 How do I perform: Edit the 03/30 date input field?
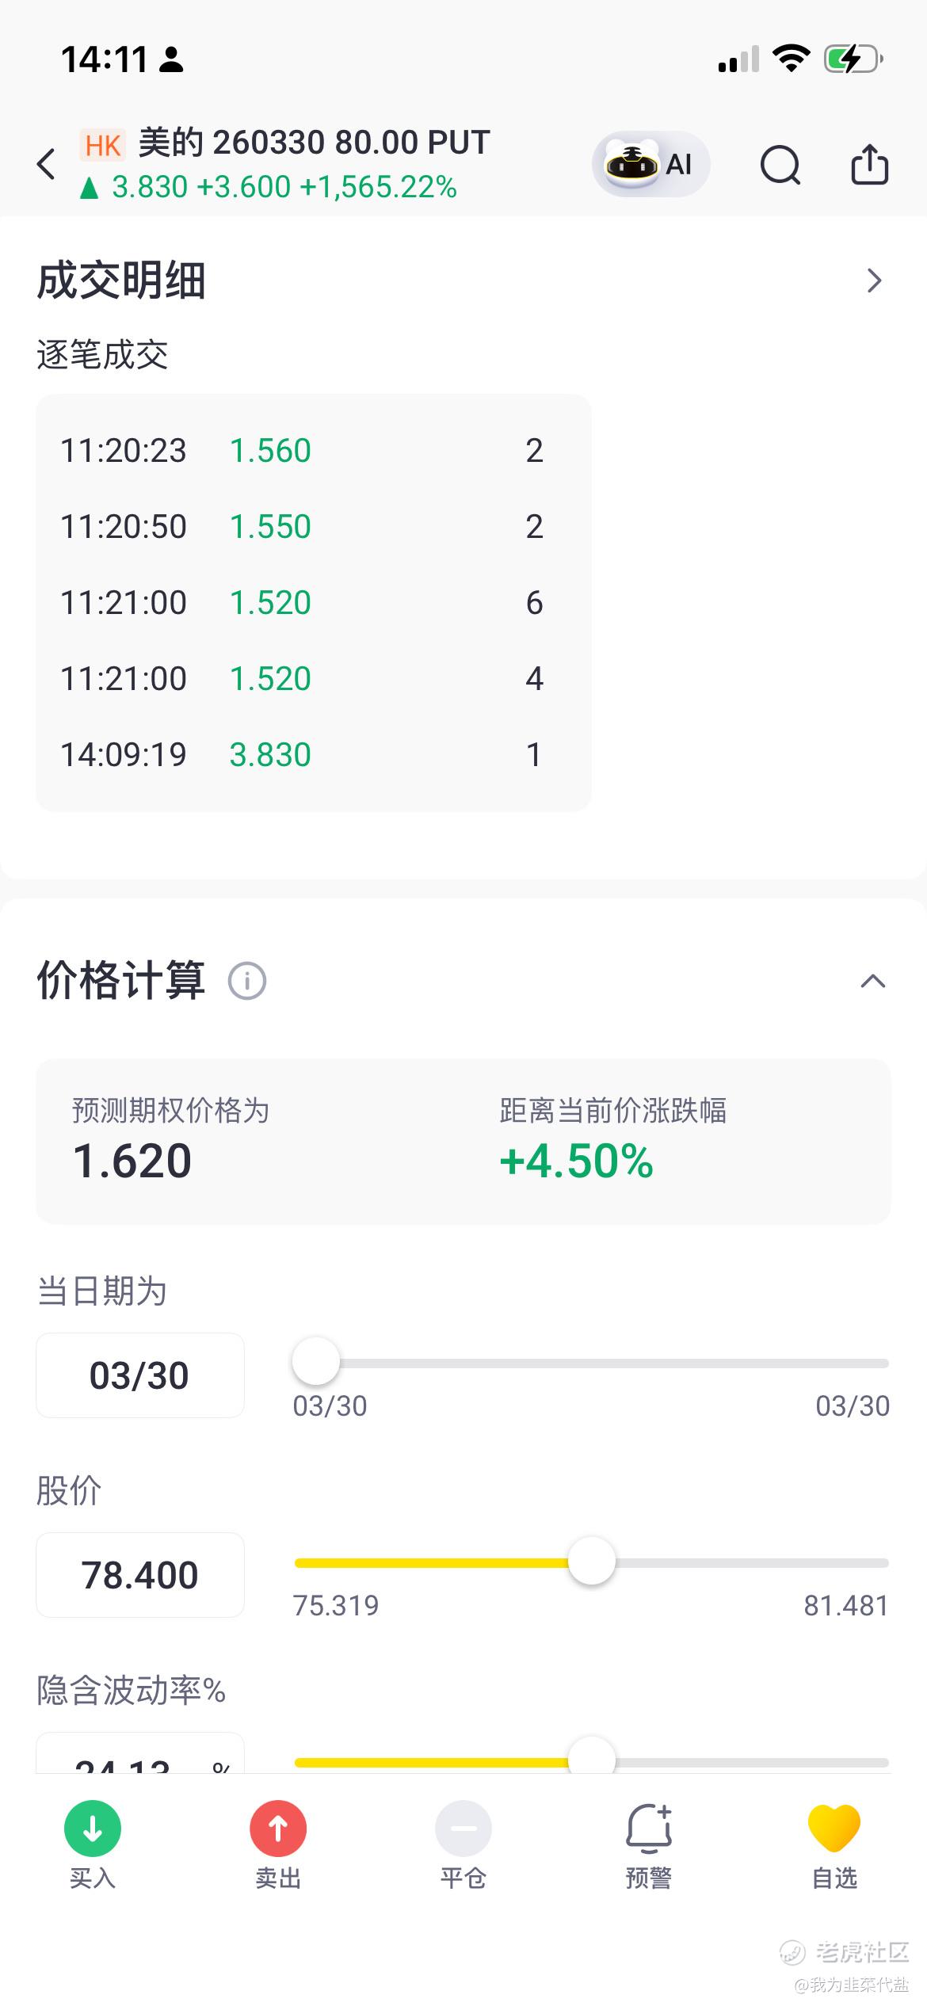click(140, 1375)
